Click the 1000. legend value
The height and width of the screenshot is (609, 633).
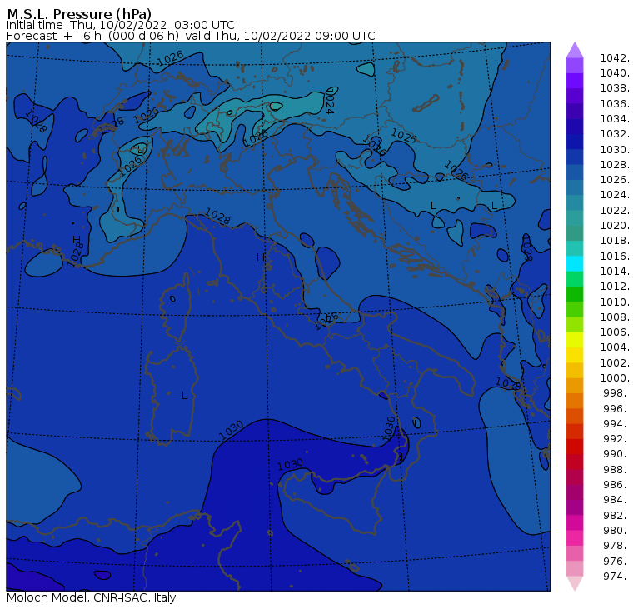pyautogui.click(x=615, y=377)
